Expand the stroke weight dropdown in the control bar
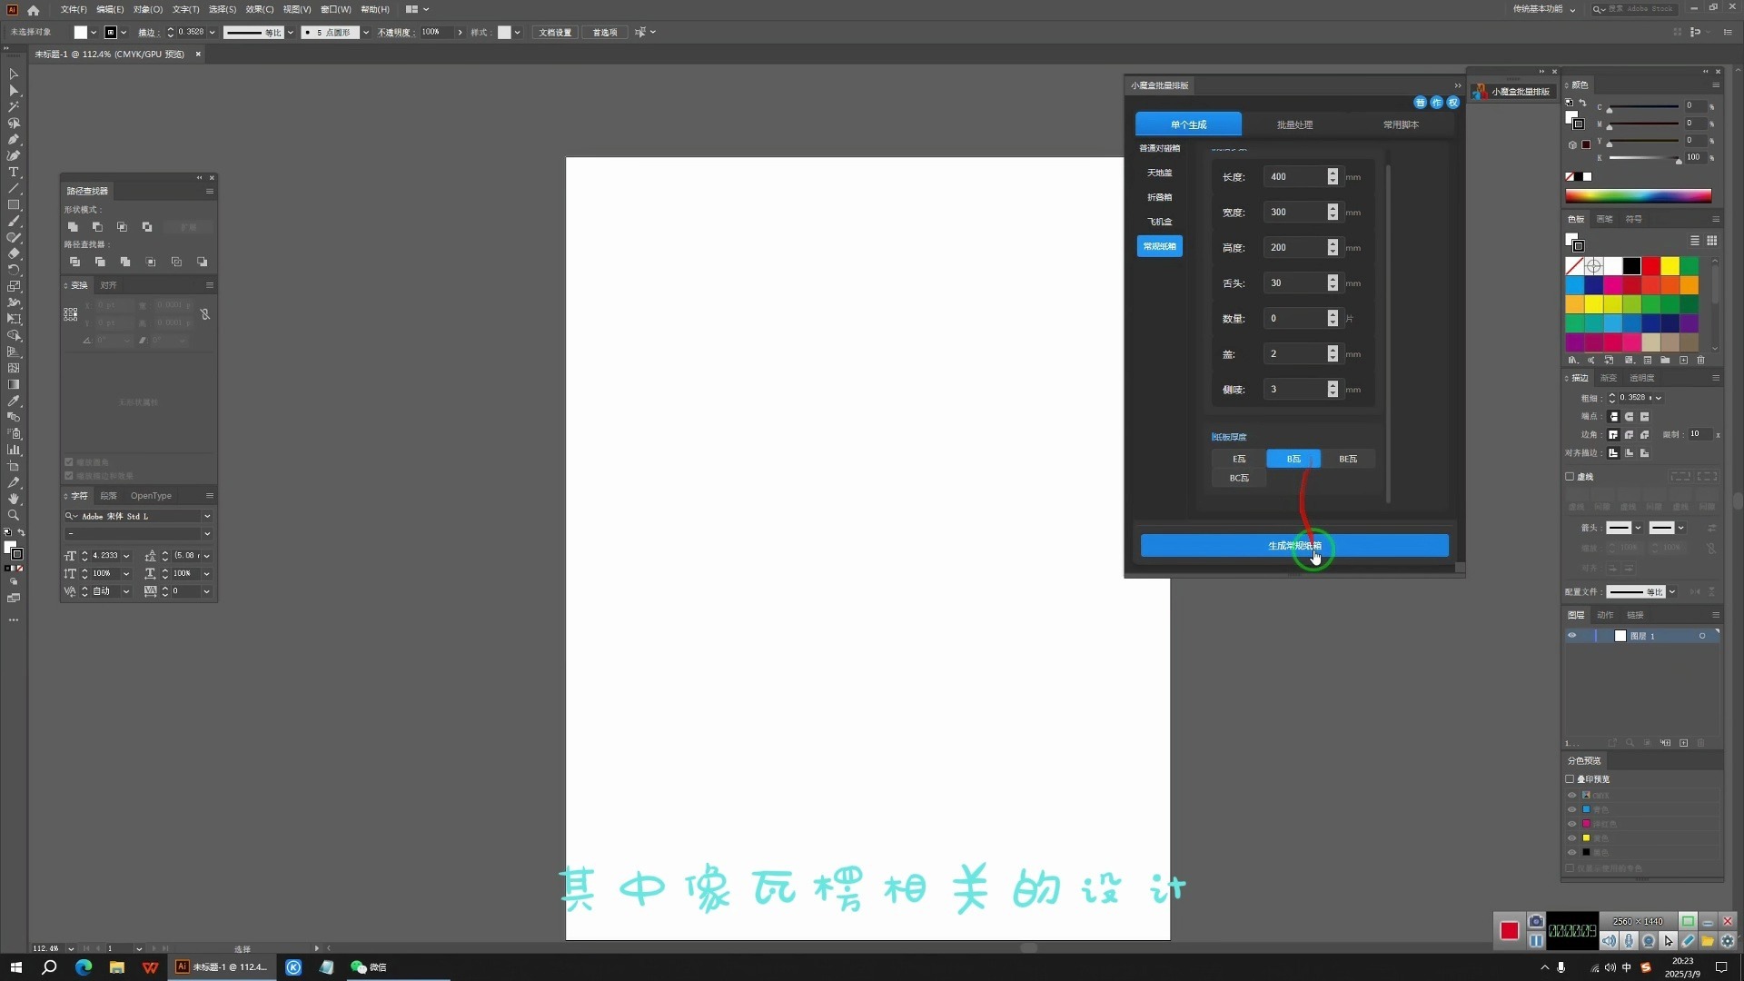The width and height of the screenshot is (1744, 981). coord(212,32)
